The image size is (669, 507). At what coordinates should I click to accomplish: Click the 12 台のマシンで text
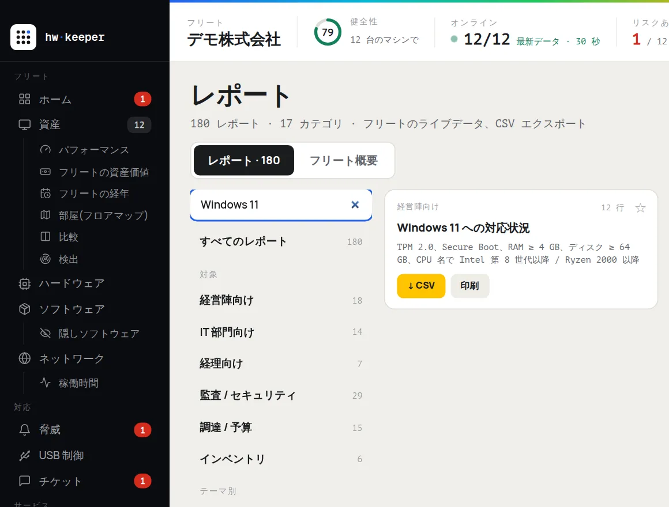(385, 40)
